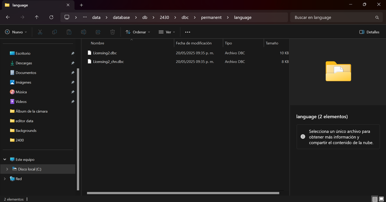Select the language tab
This screenshot has width=386, height=202.
click(x=38, y=5)
